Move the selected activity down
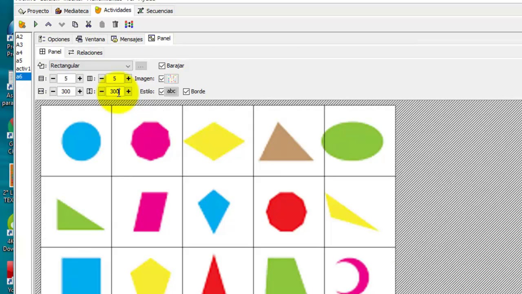Viewport: 522px width, 294px height. pyautogui.click(x=62, y=24)
